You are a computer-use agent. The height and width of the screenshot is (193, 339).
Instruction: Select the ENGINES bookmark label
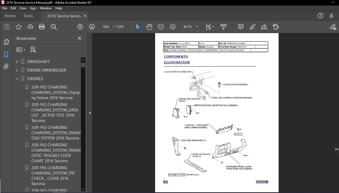click(35, 79)
